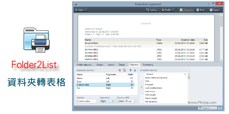Open the Profile dropdown
Viewport: 229px width, 114px height.
(x=167, y=10)
